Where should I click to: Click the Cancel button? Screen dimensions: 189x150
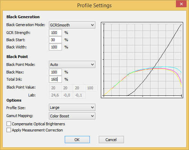[x=111, y=140]
